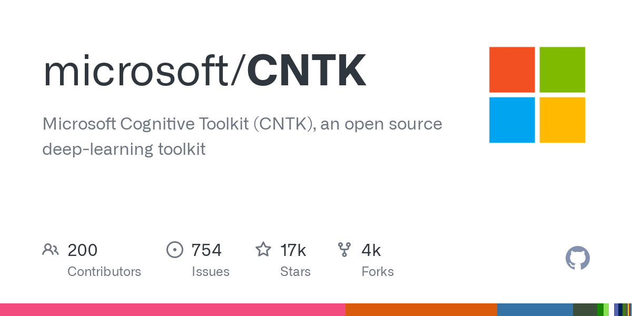Screen dimensions: 632x316
Task: Click the steel-blue language bar segment
Action: [535, 310]
